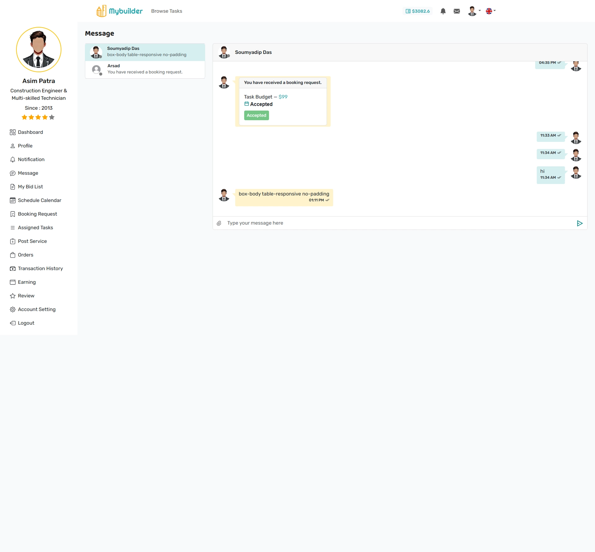Go to Booking Request in sidebar

click(x=37, y=214)
